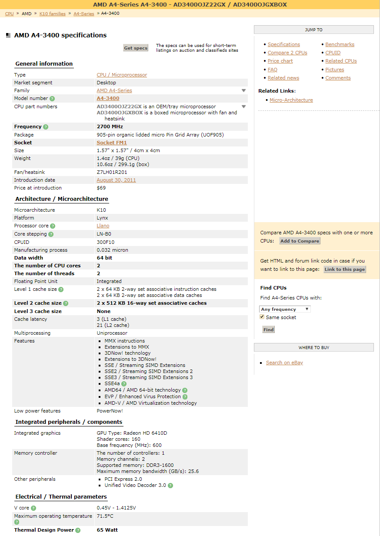380x536 pixels.
Task: Toggle the Same socket checkbox
Action: pos(262,317)
